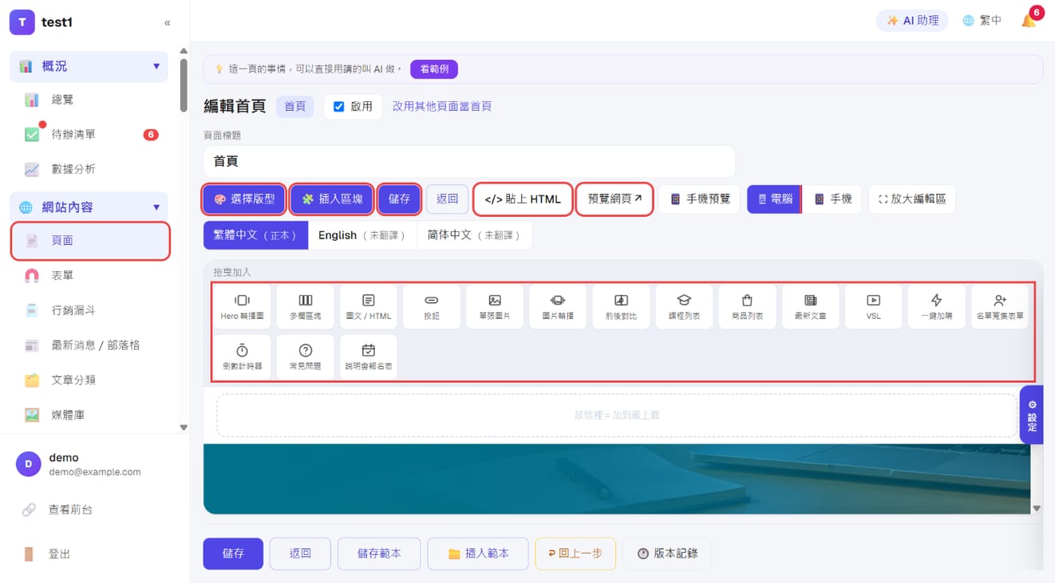Click 貼上 HTML button
Viewport: 1055px width, 583px height.
click(523, 199)
